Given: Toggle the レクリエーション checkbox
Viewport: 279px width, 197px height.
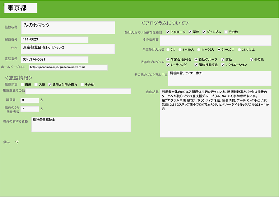Looking at the screenshot, I should [223, 65].
